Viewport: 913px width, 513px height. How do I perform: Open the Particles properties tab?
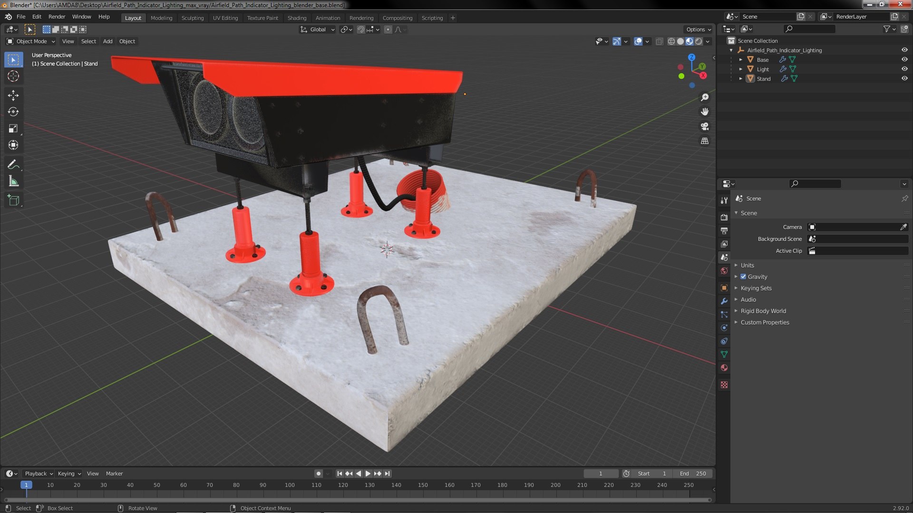724,314
